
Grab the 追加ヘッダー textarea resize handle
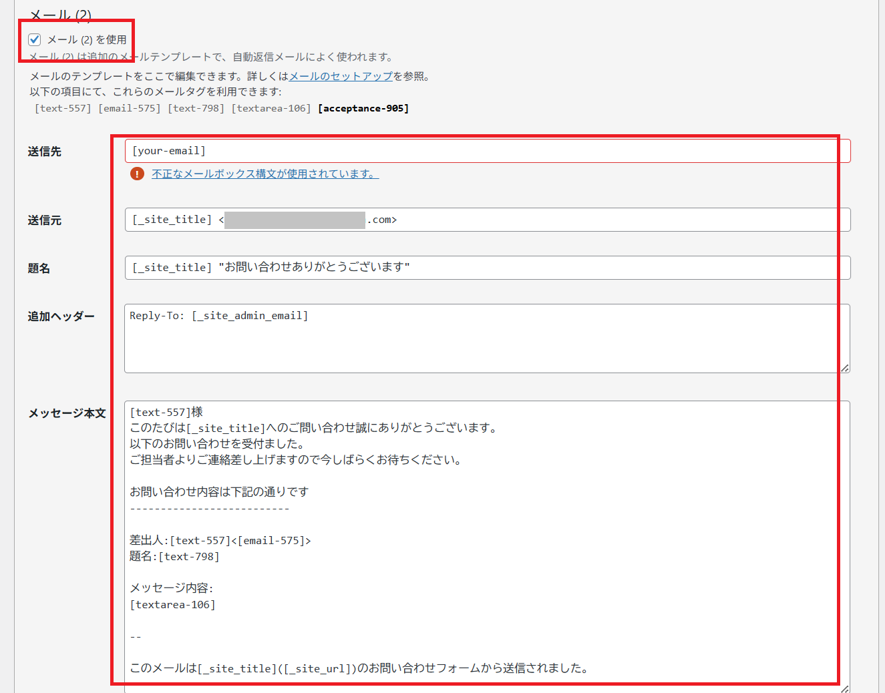pos(845,368)
